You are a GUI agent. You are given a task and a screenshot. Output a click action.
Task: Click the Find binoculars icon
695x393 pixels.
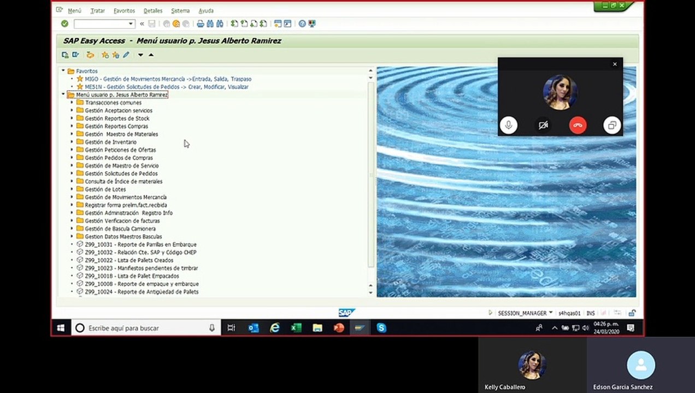tap(210, 23)
